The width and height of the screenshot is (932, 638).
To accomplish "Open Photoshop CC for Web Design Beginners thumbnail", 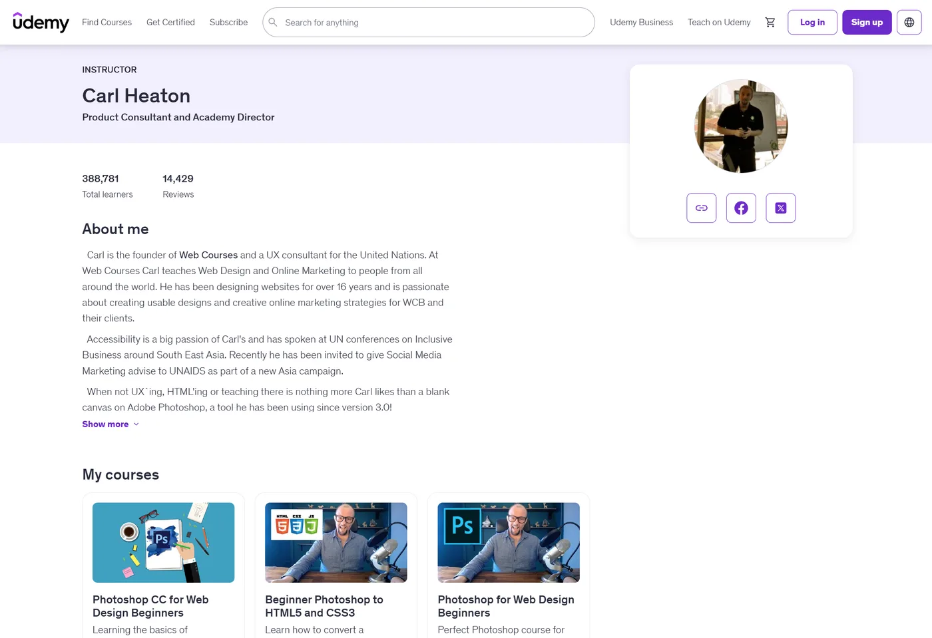I will click(x=164, y=543).
